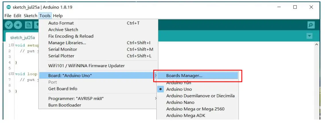Select Arduino Nano board

pyautogui.click(x=198, y=102)
